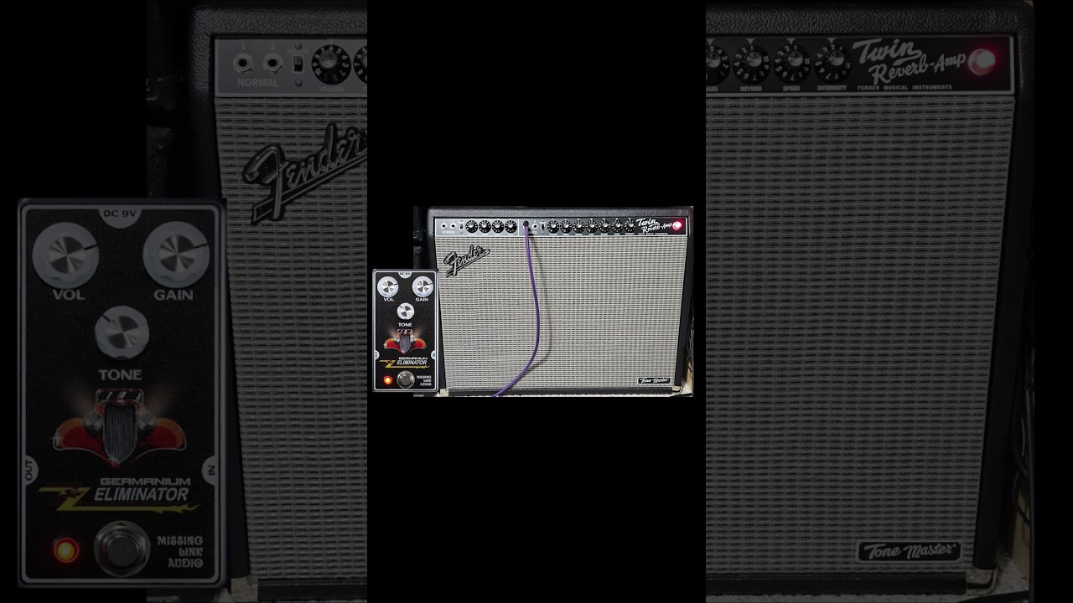Viewport: 1073px width, 603px height.
Task: Click the 'GAIN' label on the enlarged pedal
Action: 174,295
